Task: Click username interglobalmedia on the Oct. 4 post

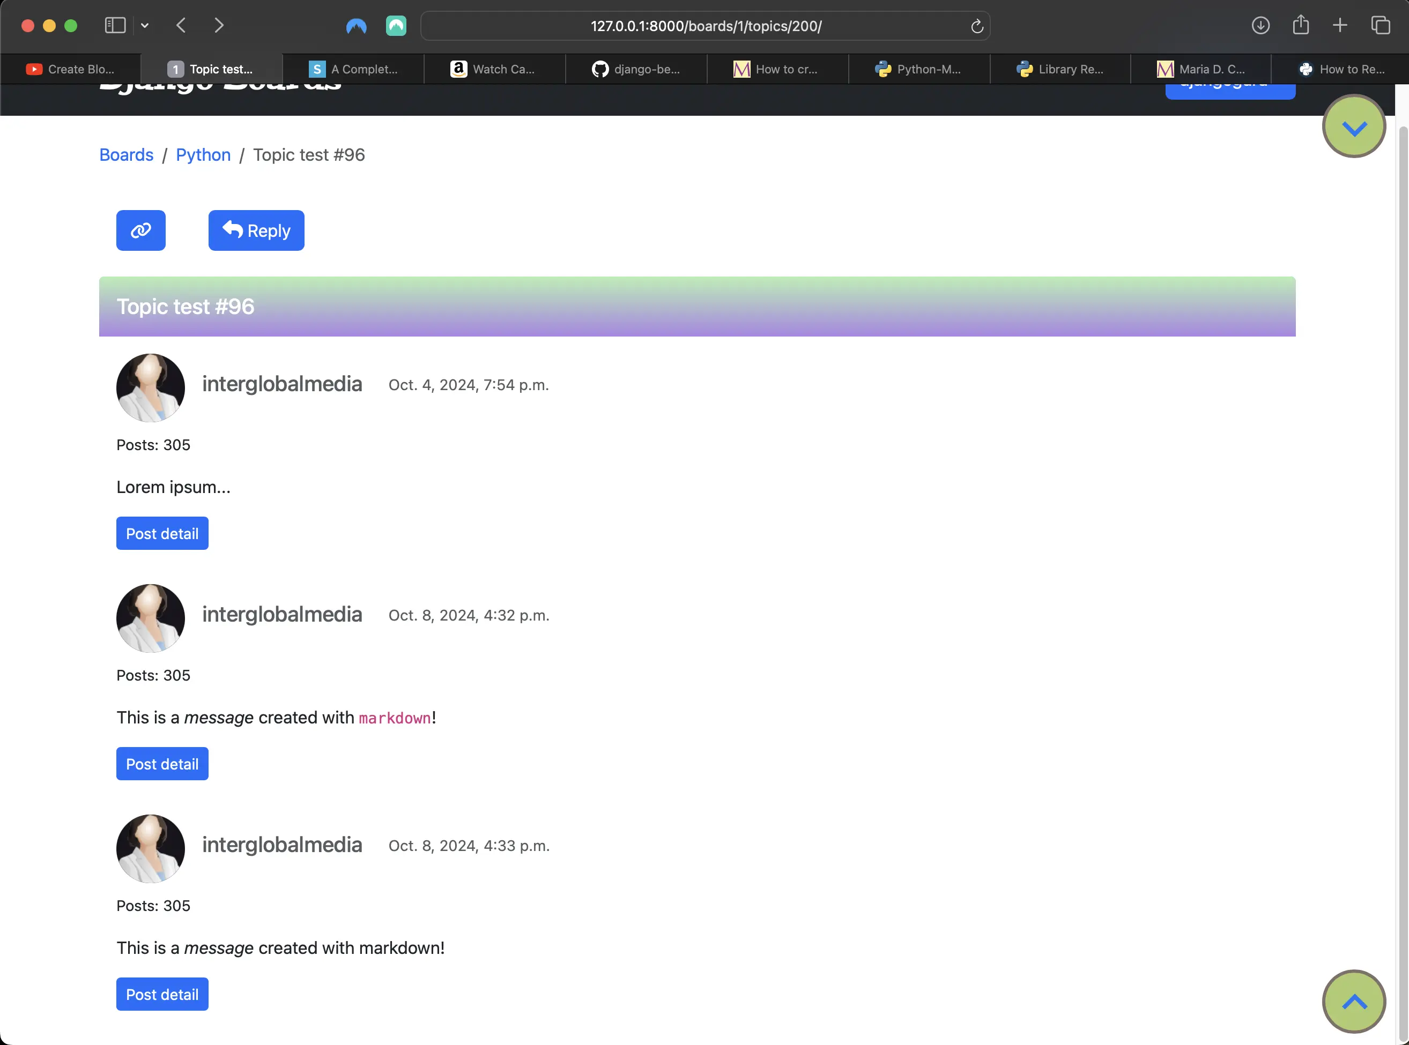Action: (282, 384)
